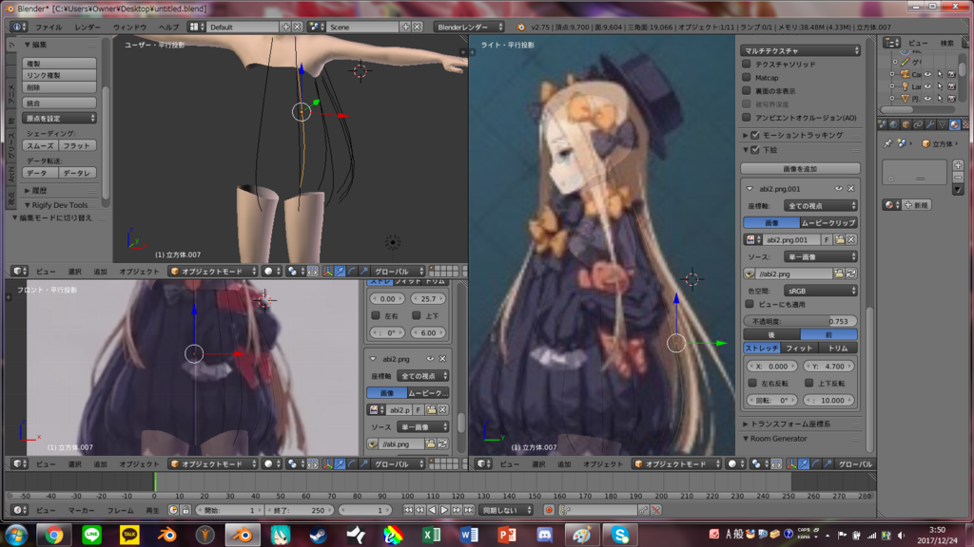Image resolution: width=974 pixels, height=547 pixels.
Task: Hide the abi2.png.001 background image via eye
Action: (x=839, y=189)
